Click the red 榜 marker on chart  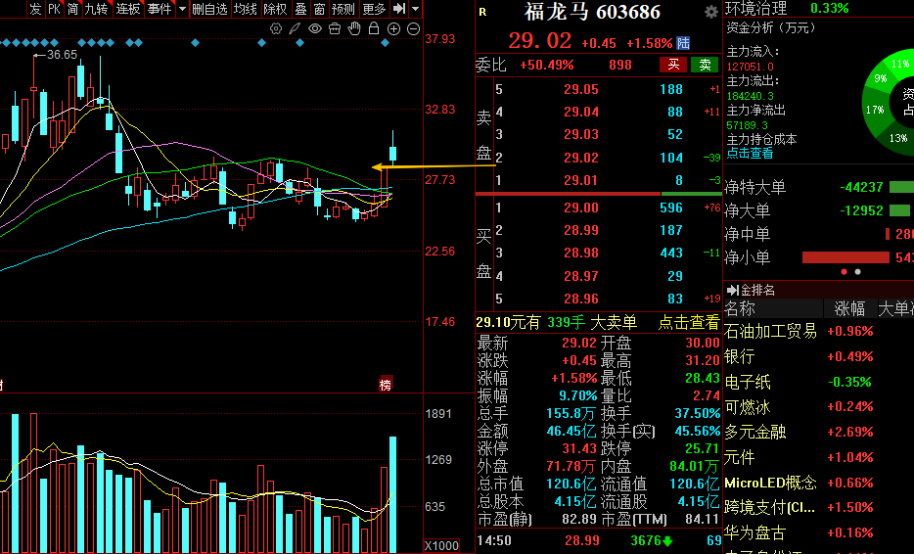tap(386, 384)
